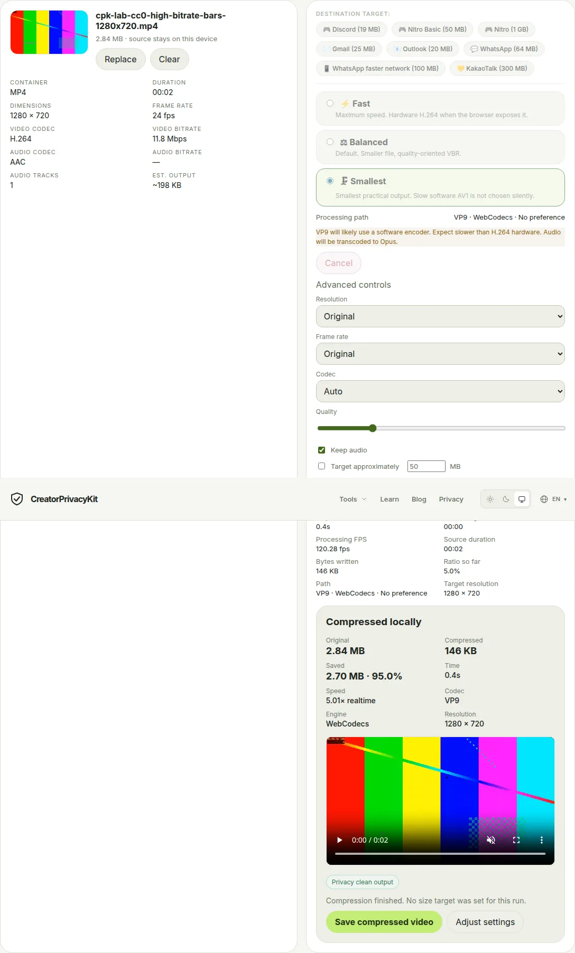Select the Balanced compression preset

coord(440,147)
